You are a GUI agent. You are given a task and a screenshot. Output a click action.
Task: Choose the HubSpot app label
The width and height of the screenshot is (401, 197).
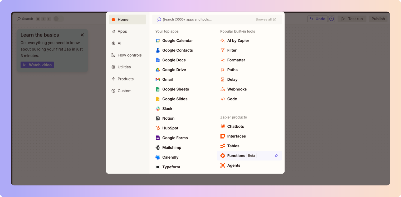[x=170, y=128]
